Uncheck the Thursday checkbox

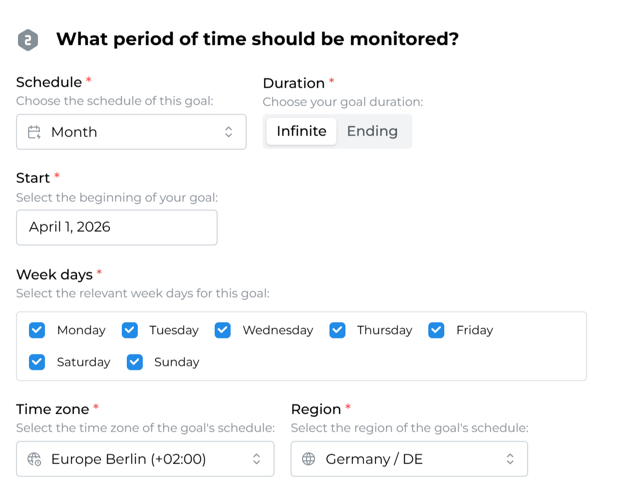point(337,330)
